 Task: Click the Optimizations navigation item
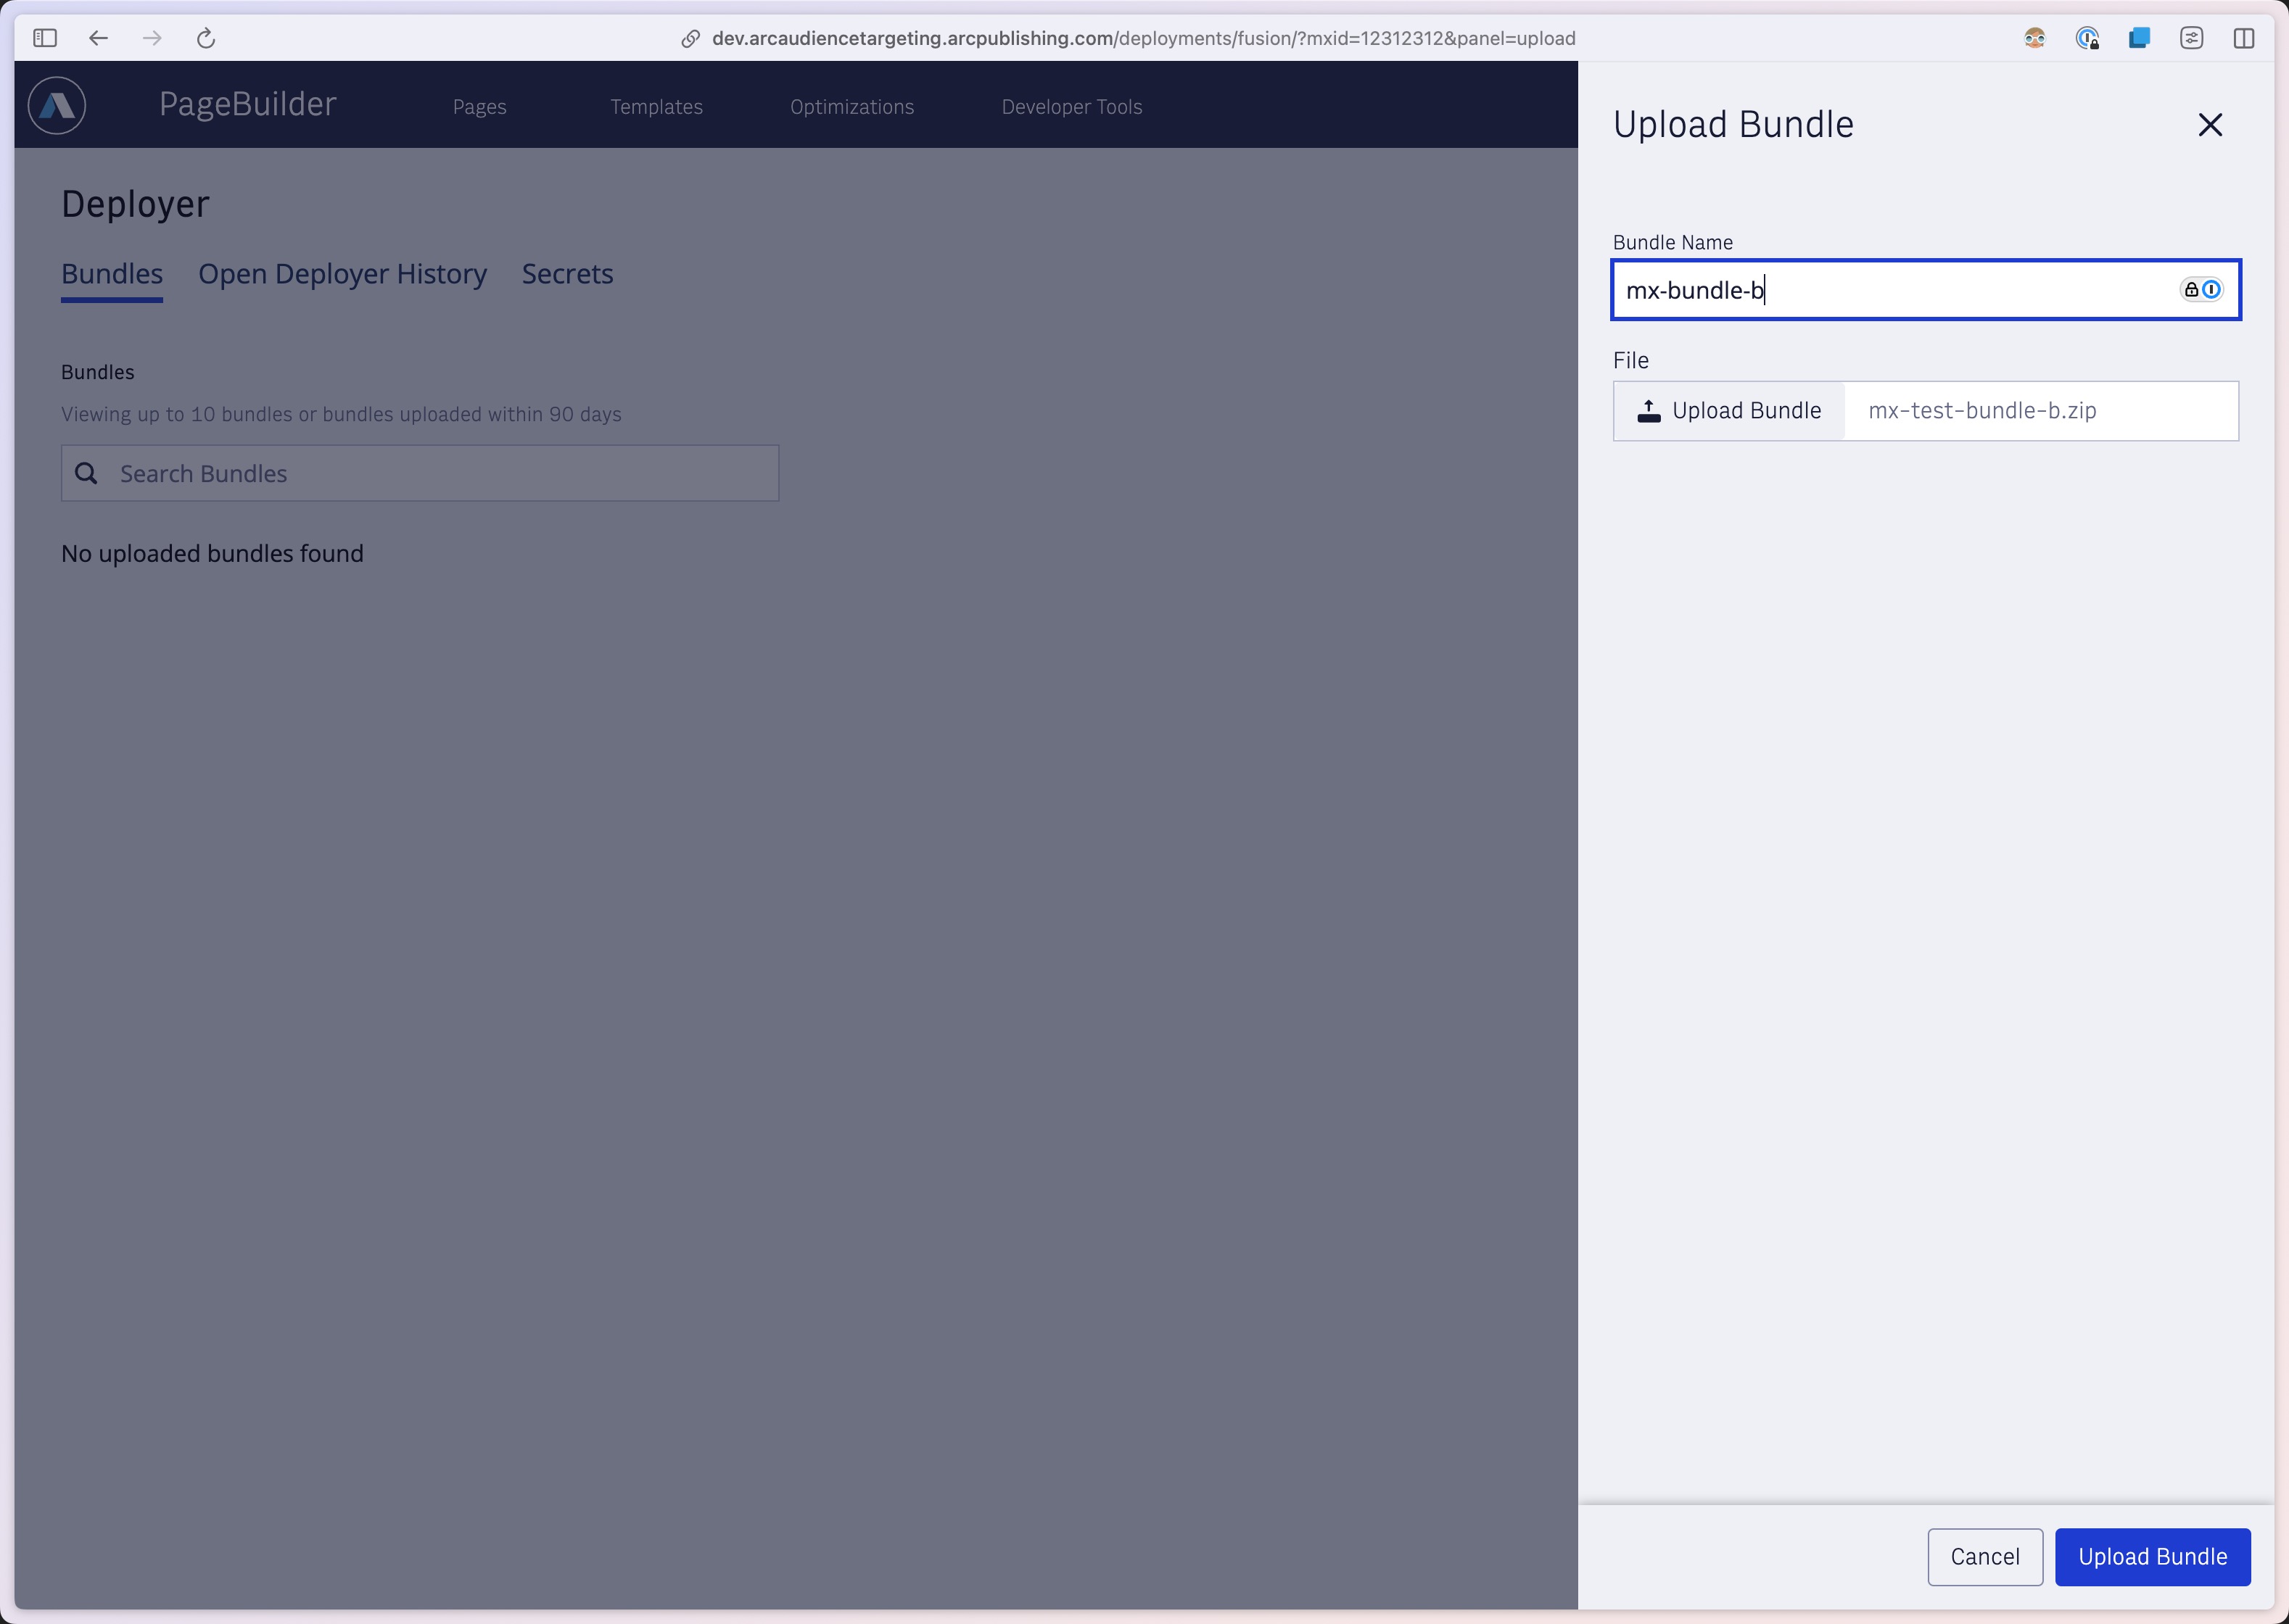click(851, 105)
